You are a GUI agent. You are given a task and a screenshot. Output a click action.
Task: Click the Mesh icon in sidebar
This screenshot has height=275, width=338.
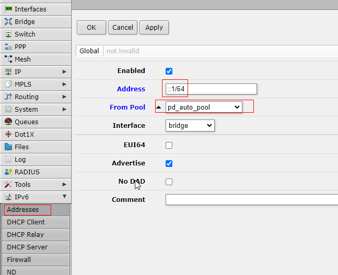tap(9, 59)
